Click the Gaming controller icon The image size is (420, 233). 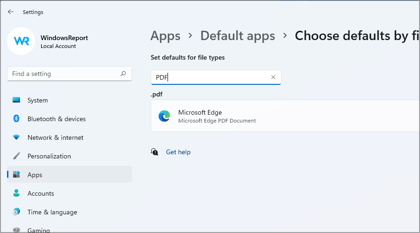pyautogui.click(x=16, y=230)
